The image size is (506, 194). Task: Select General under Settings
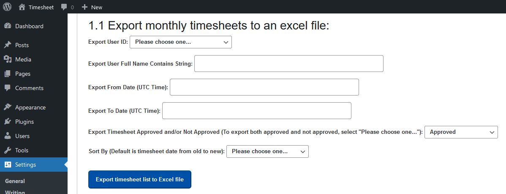pyautogui.click(x=15, y=181)
